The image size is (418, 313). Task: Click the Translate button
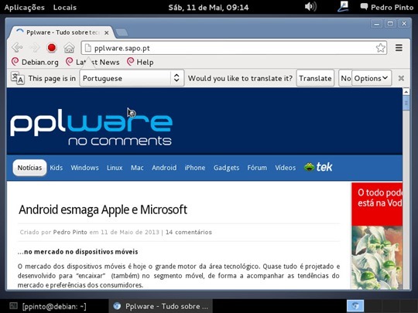pyautogui.click(x=315, y=78)
